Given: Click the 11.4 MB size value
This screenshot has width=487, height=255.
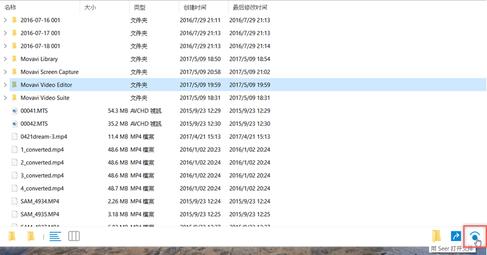Looking at the screenshot, I should tap(118, 137).
